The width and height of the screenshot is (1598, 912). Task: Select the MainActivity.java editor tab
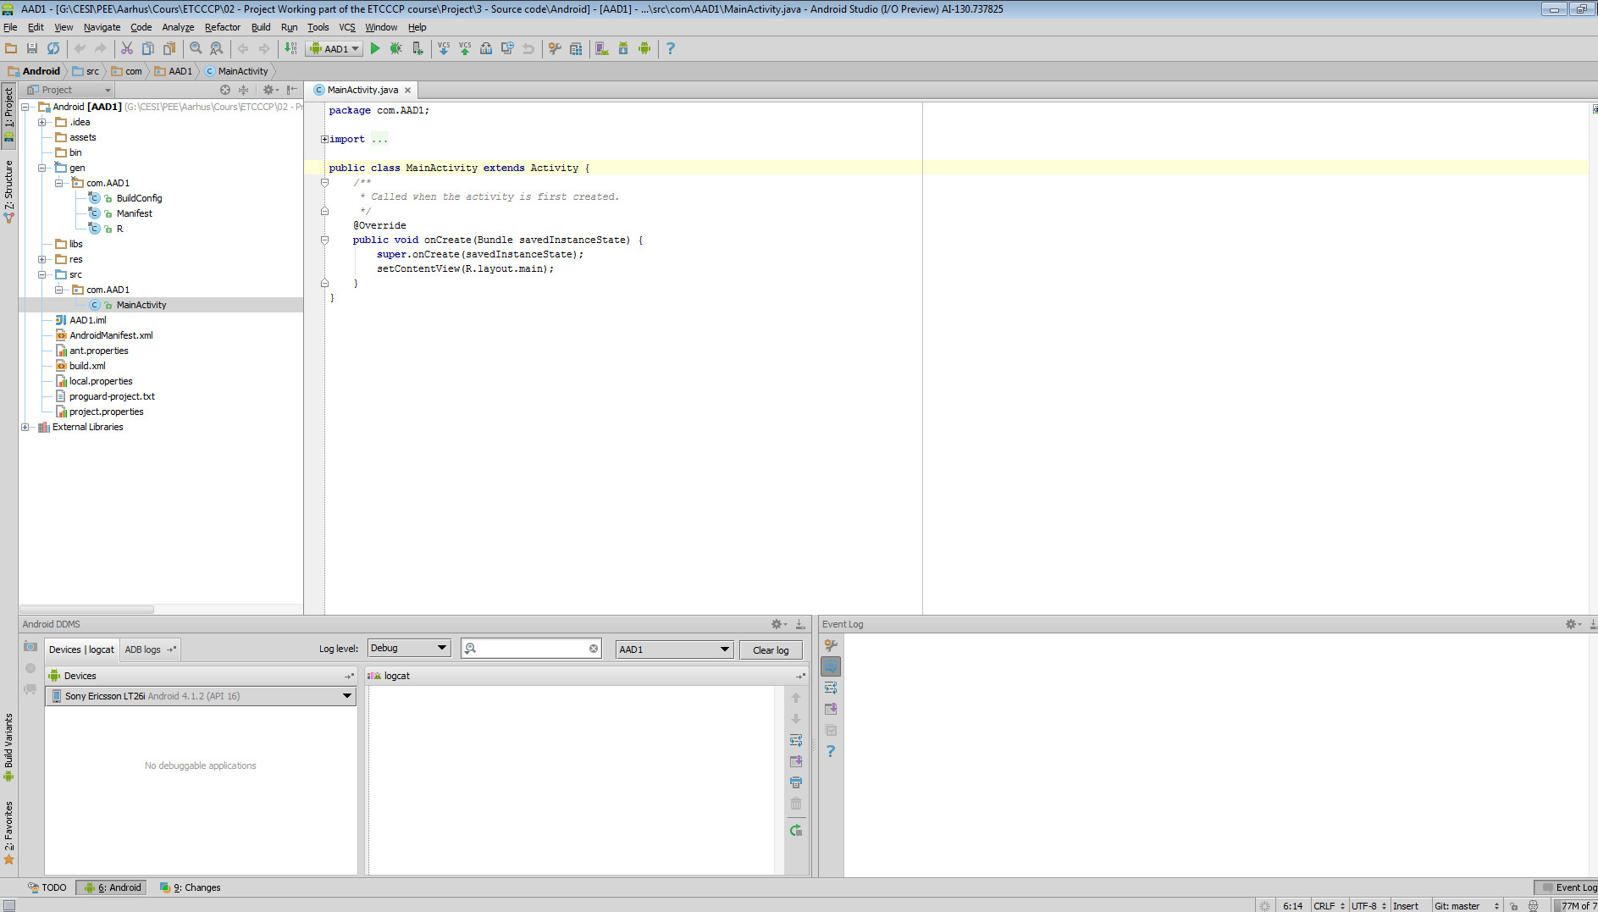362,90
